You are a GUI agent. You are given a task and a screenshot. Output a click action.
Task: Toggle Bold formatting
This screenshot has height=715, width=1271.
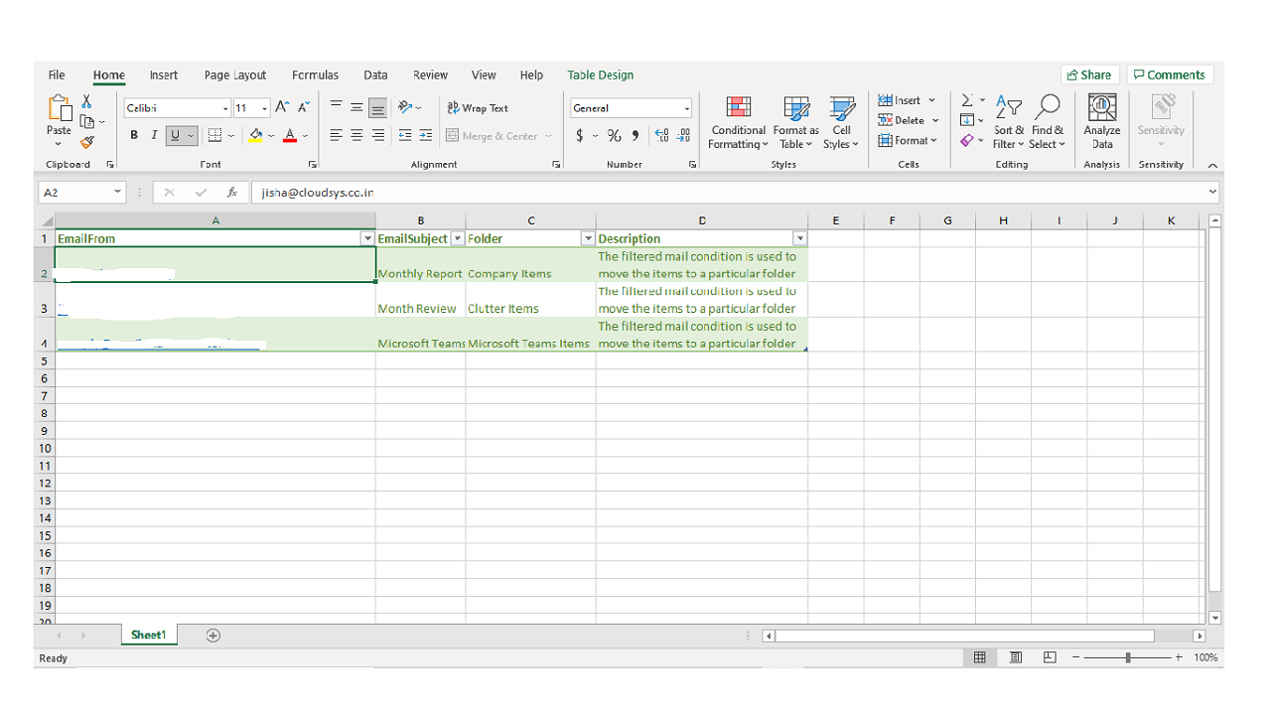coord(134,135)
